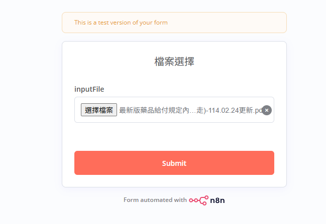The width and height of the screenshot is (326, 224).
Task: Click the test version notice text
Action: coord(121,23)
